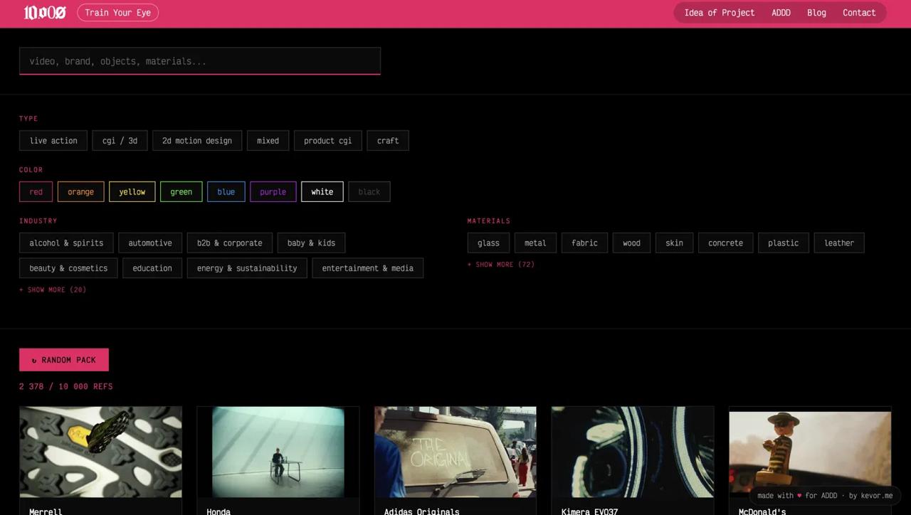Viewport: 911px width, 515px height.
Task: Follow the kevor.me credit link
Action: point(876,496)
